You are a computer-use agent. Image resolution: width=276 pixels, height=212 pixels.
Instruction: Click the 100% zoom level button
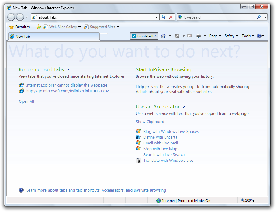click(248, 200)
